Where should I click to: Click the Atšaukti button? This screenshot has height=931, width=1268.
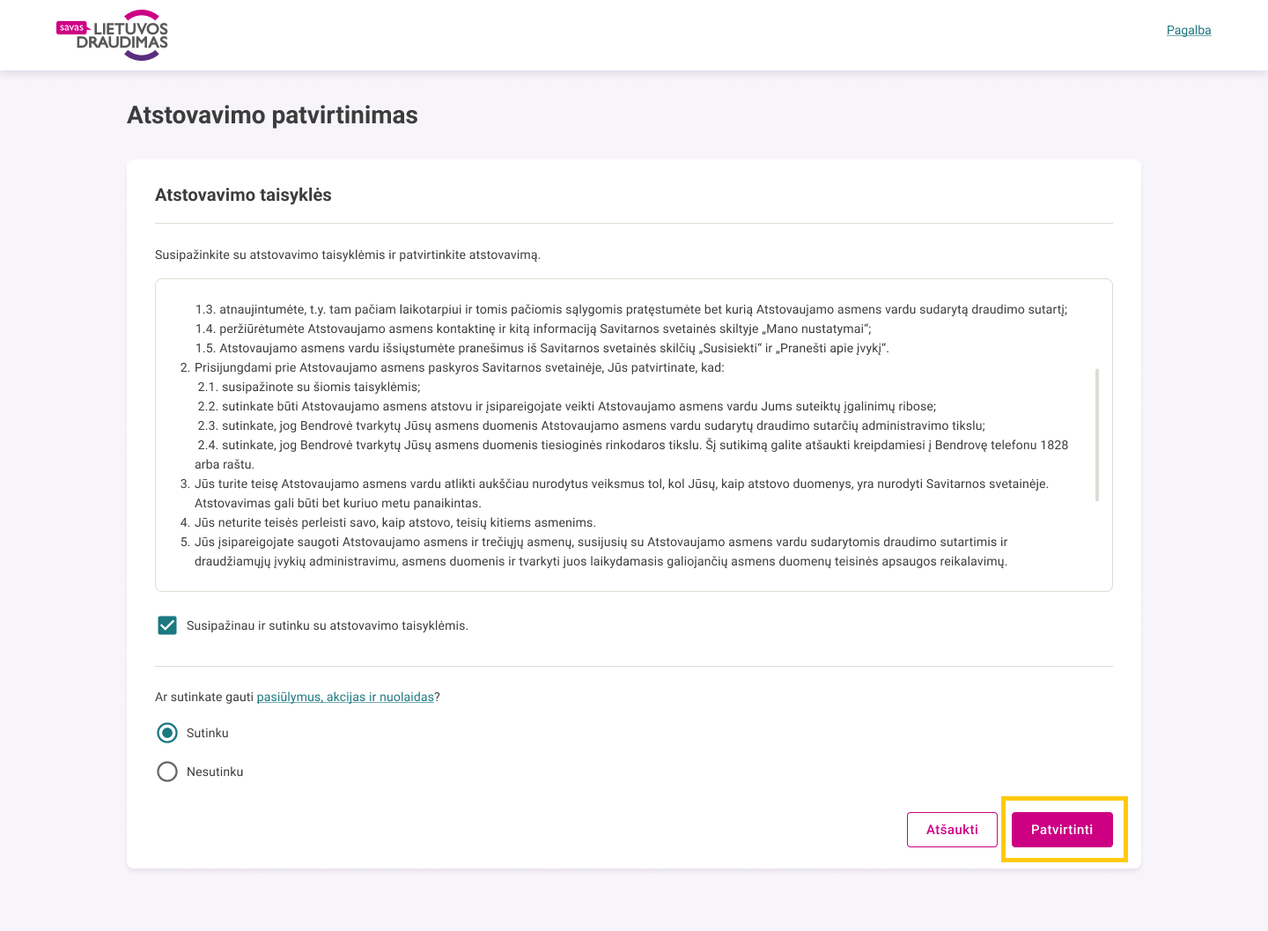pos(952,830)
